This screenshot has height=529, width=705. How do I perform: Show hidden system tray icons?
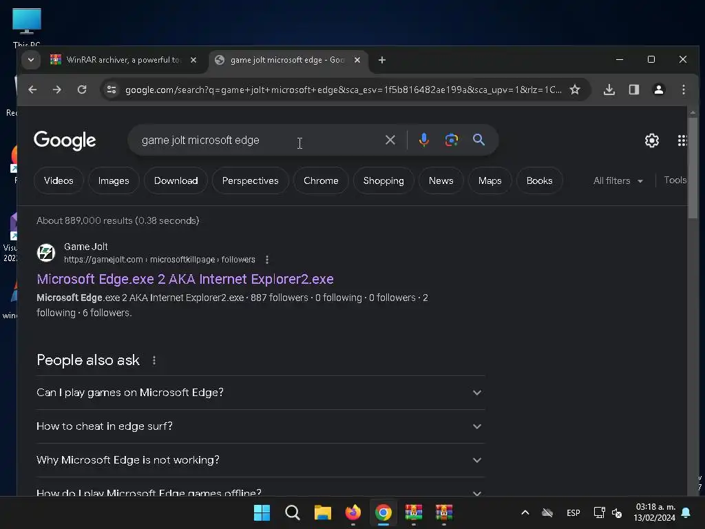click(525, 512)
